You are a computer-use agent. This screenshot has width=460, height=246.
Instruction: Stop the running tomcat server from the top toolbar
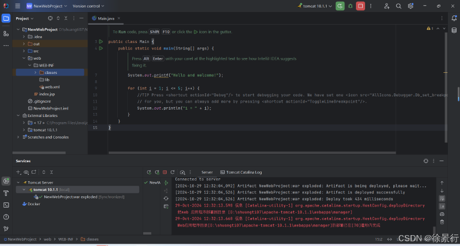(361, 6)
